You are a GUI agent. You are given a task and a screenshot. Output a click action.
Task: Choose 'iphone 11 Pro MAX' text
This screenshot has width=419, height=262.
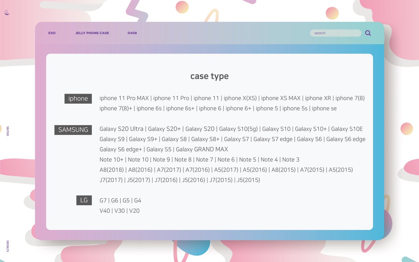pyautogui.click(x=124, y=98)
